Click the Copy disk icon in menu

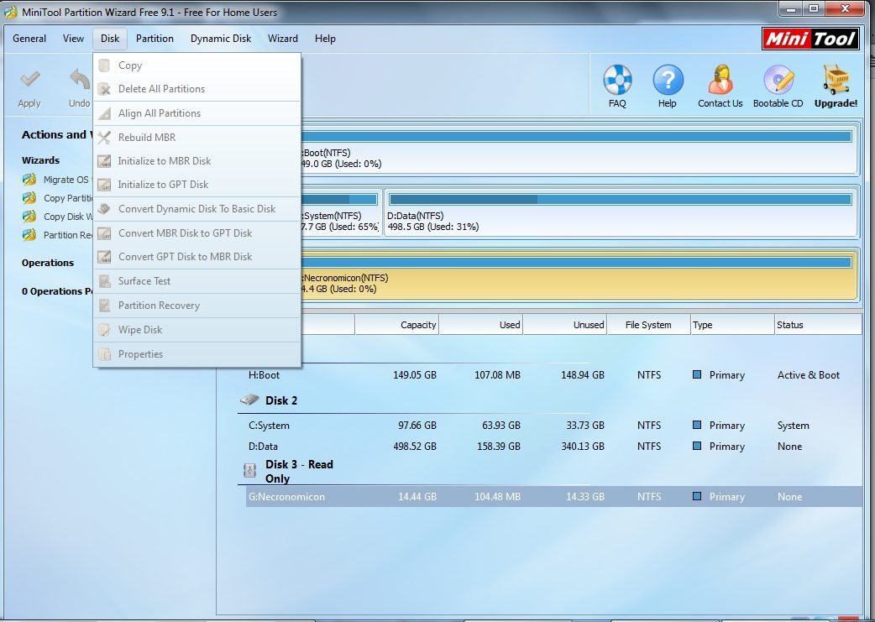click(104, 65)
